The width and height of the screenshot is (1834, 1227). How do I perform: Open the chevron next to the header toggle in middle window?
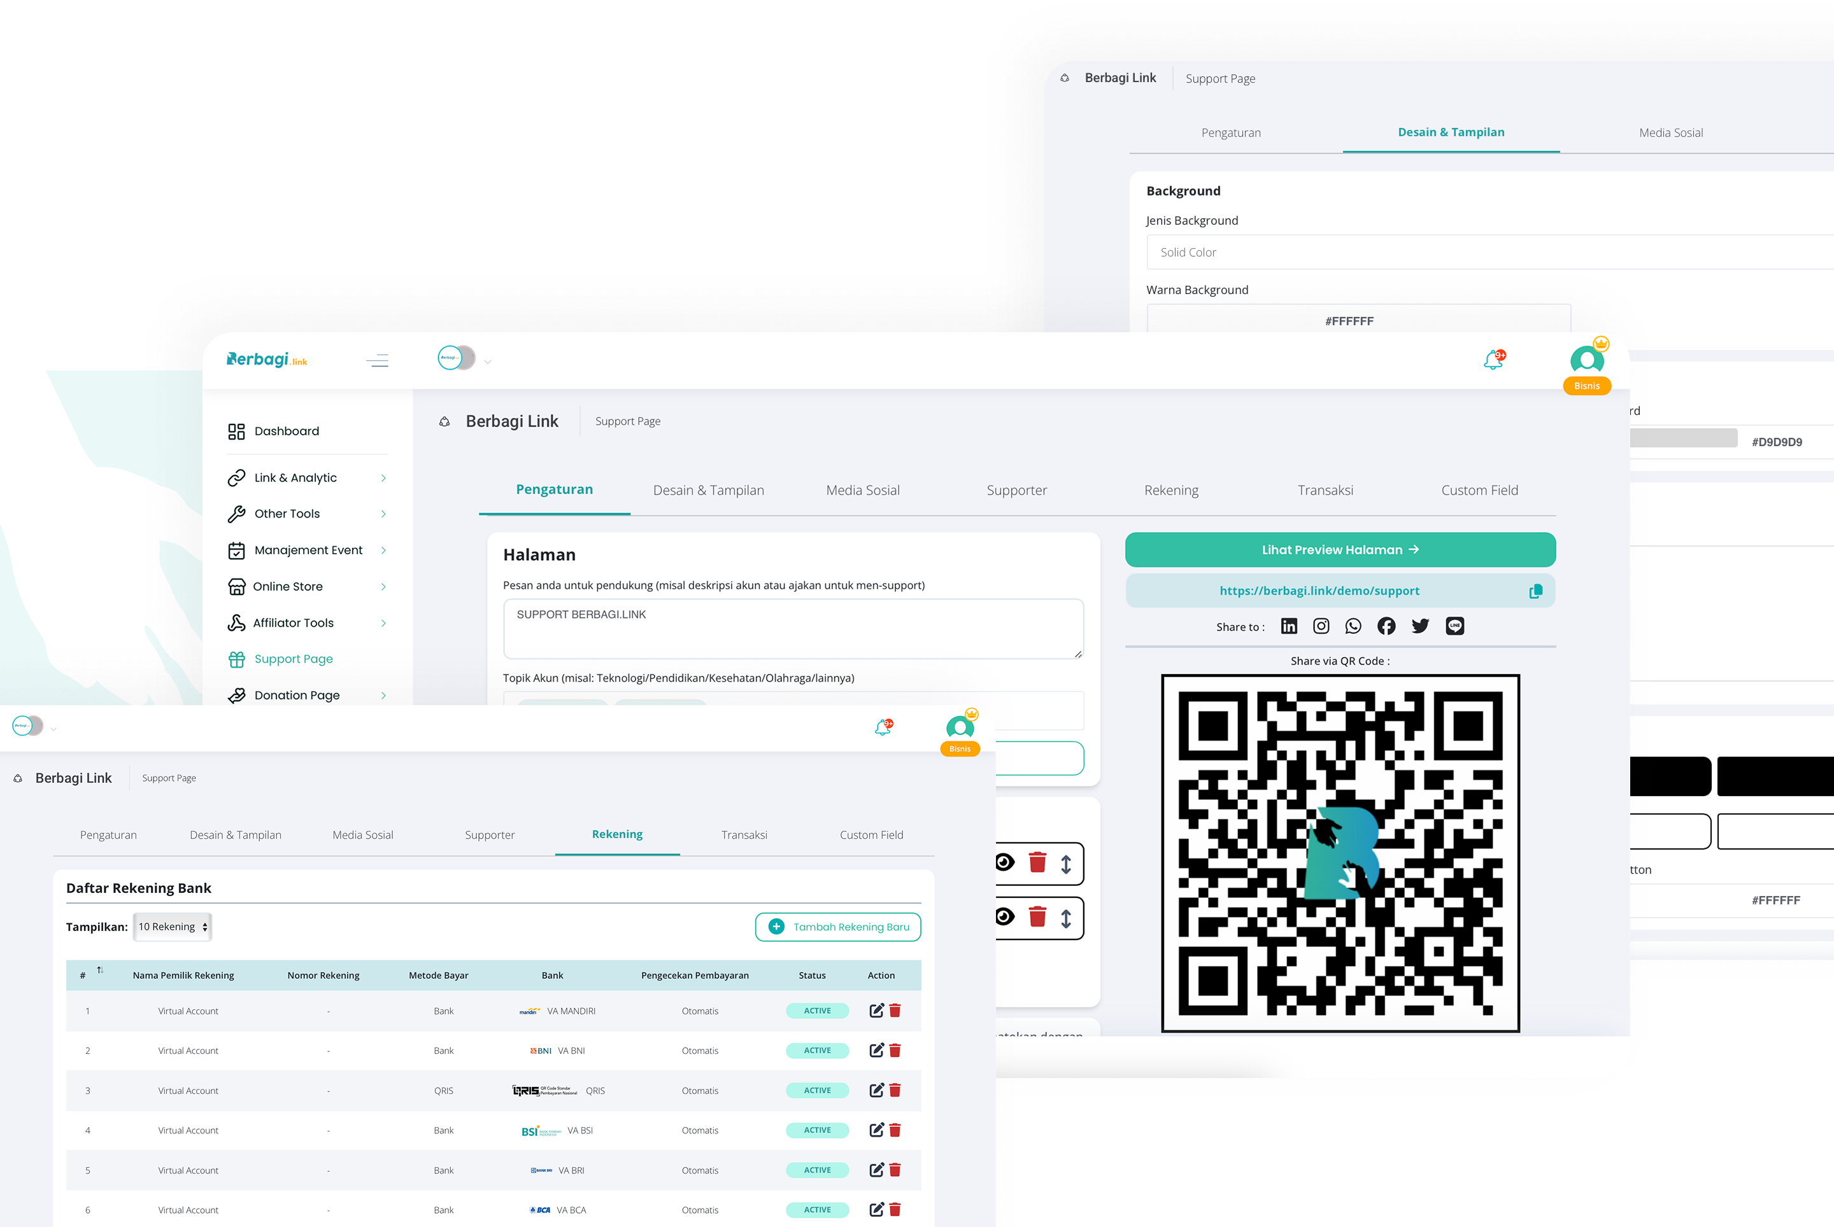[488, 362]
